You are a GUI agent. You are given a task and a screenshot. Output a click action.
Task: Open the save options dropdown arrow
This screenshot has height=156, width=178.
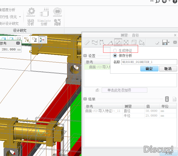[x=169, y=42]
